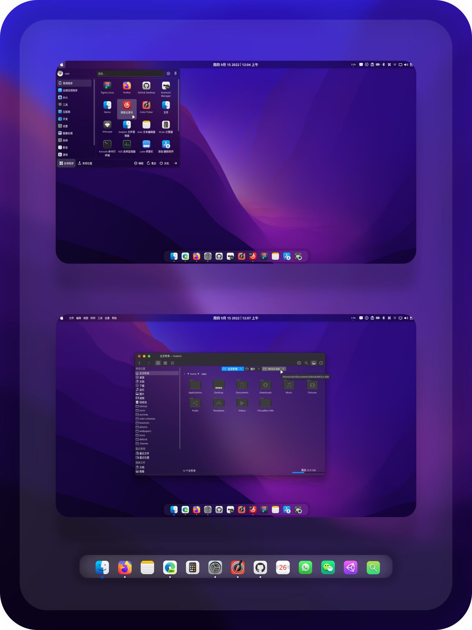Open Microsoft Edge Dev in the large dock
This screenshot has height=630, width=472.
170,567
